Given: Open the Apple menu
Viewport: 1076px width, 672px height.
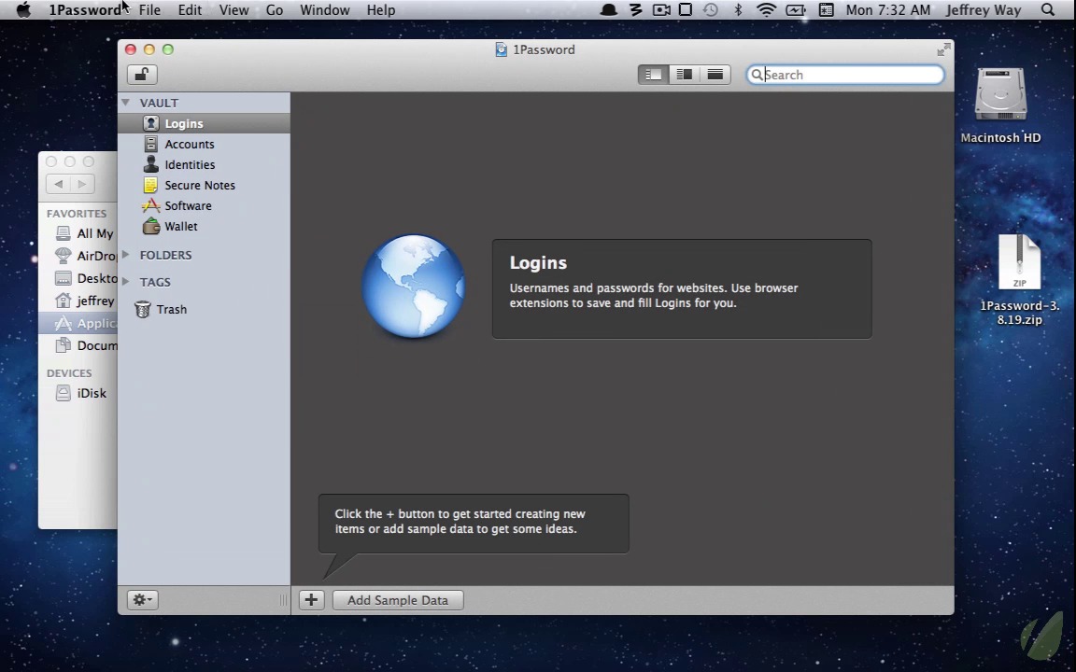Looking at the screenshot, I should (22, 9).
